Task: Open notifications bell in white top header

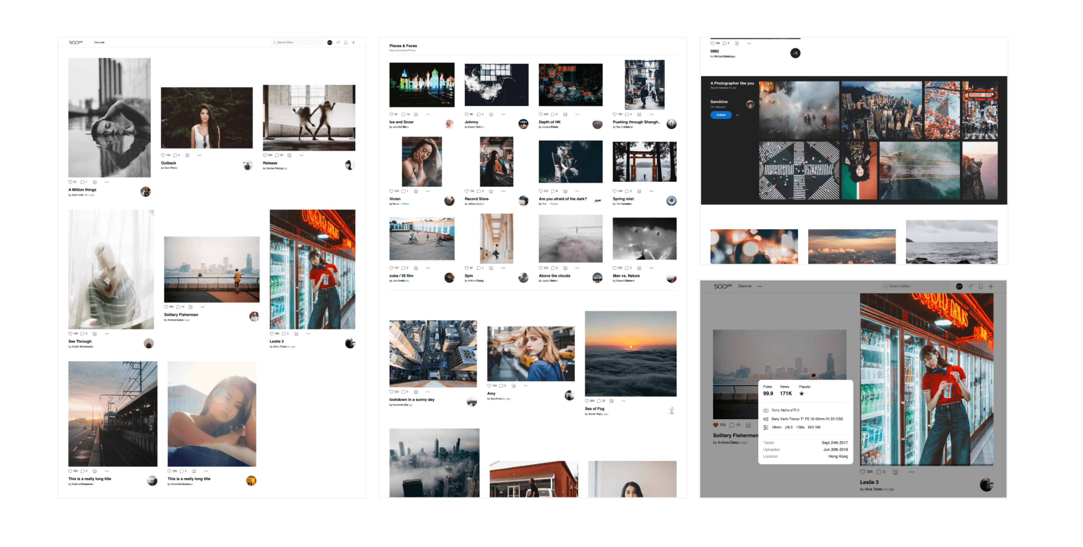Action: coord(345,43)
